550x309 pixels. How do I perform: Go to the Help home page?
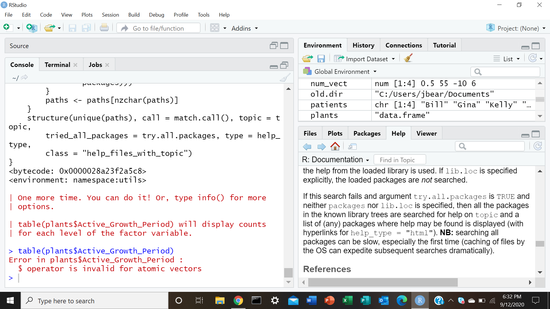pos(335,146)
